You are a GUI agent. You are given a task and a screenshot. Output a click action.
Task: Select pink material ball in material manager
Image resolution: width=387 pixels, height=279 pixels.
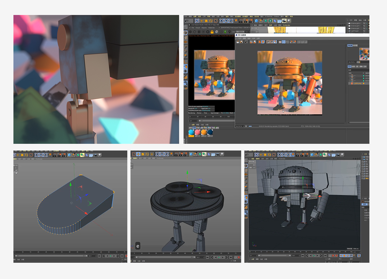pos(198,132)
